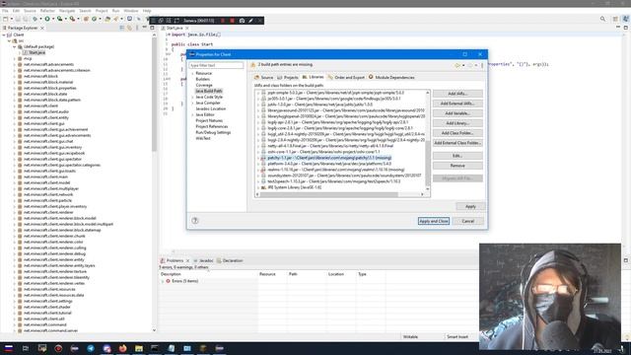Image resolution: width=631 pixels, height=355 pixels.
Task: Expand JRE System Library entry
Action: tap(258, 187)
